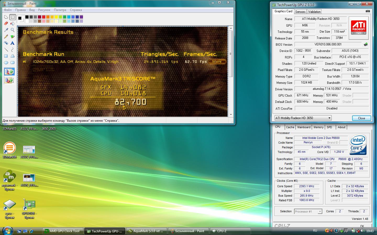Viewport: 377px width, 235px height.
Task: Click the Close button in GPU-Z
Action: 362,118
